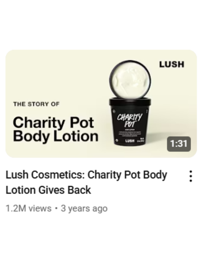203x271 pixels.
Task: Click the small LUSH logo on the jar
Action: (129, 141)
